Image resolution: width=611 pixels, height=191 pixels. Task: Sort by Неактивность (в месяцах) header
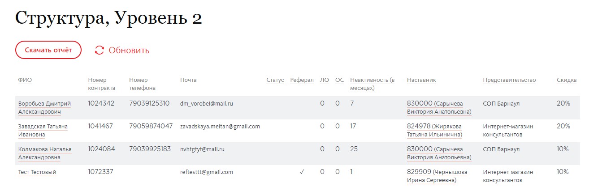[372, 84]
